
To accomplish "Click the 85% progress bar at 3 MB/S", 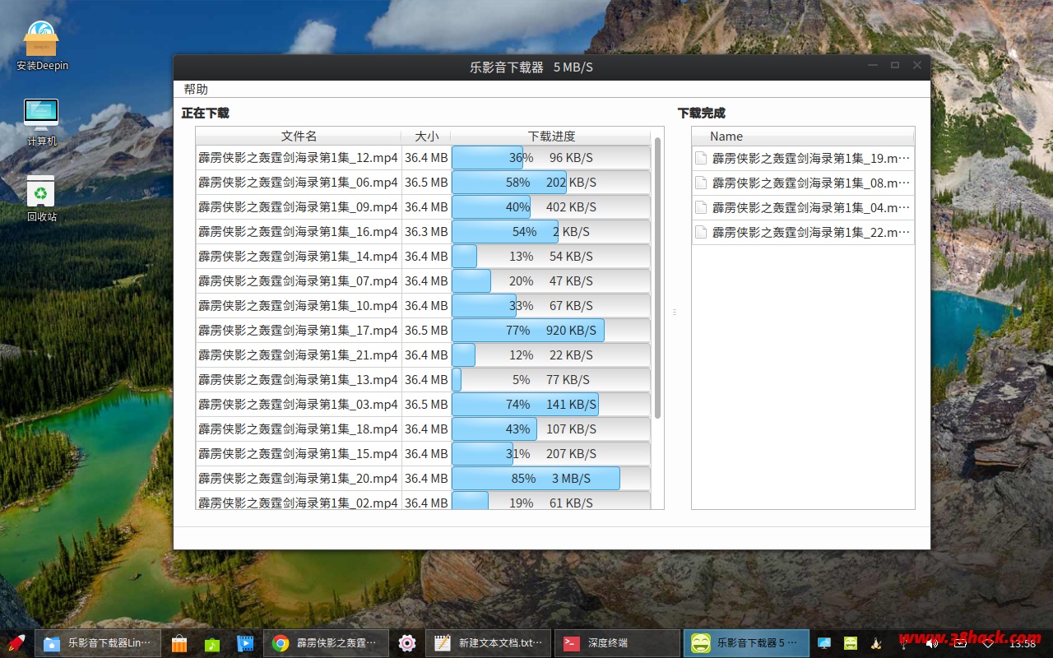I will click(x=550, y=478).
